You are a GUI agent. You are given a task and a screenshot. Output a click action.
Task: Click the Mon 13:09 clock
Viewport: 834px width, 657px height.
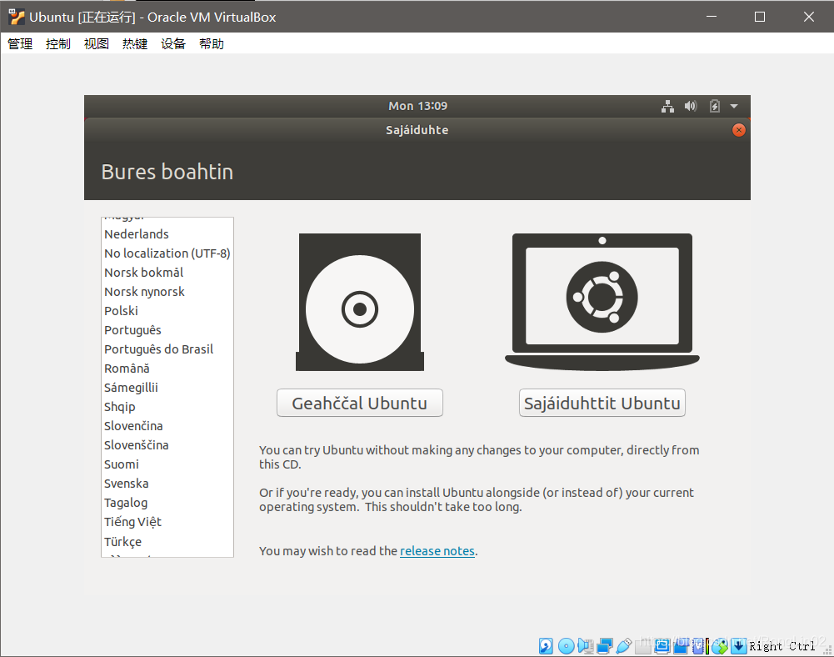[x=417, y=106]
